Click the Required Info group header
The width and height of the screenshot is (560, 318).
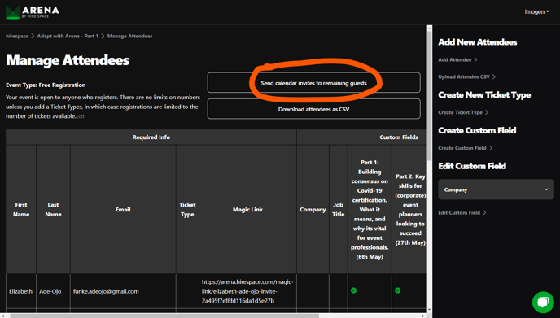tap(151, 137)
